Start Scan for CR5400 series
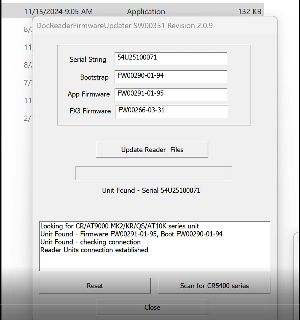Viewport: 300px width, 320px height. point(214,286)
